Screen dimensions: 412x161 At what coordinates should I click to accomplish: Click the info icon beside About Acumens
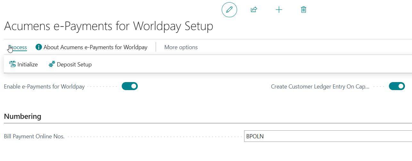39,47
